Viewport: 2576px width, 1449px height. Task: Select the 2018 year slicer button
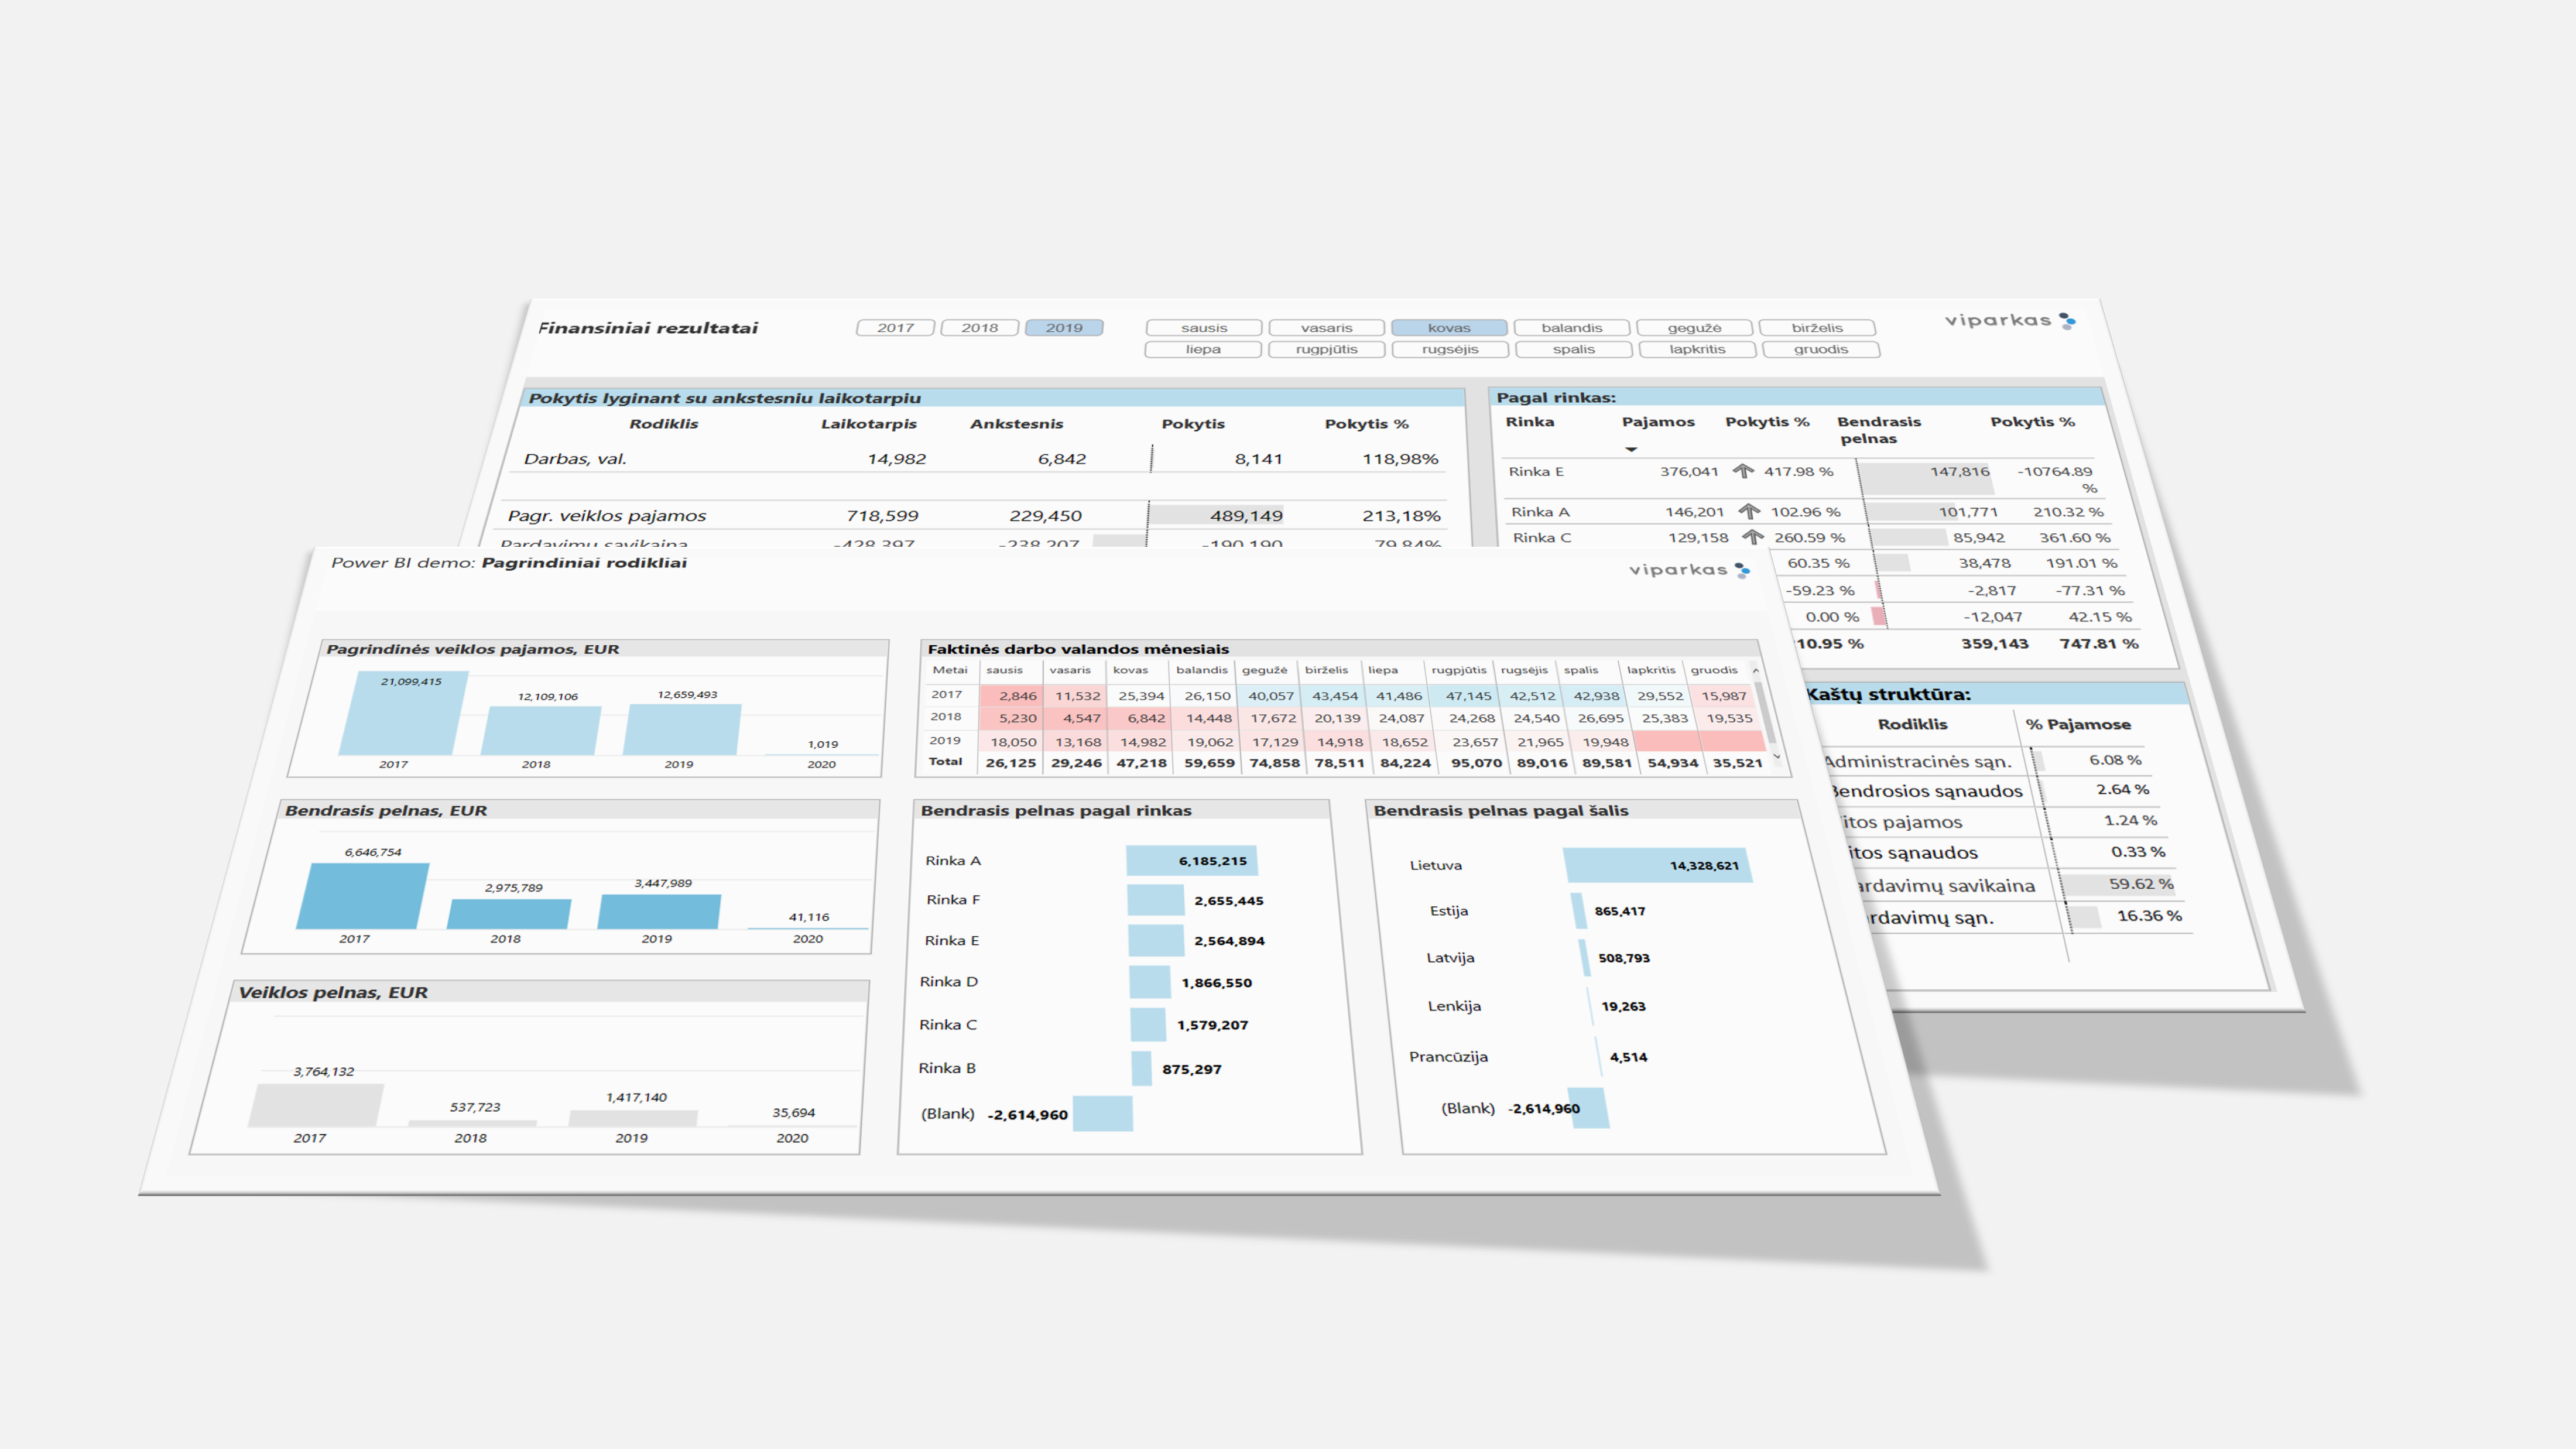pyautogui.click(x=979, y=328)
